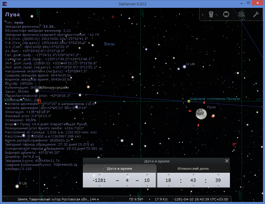Decrease the seconds value 39
265x204 pixels.
[218, 186]
